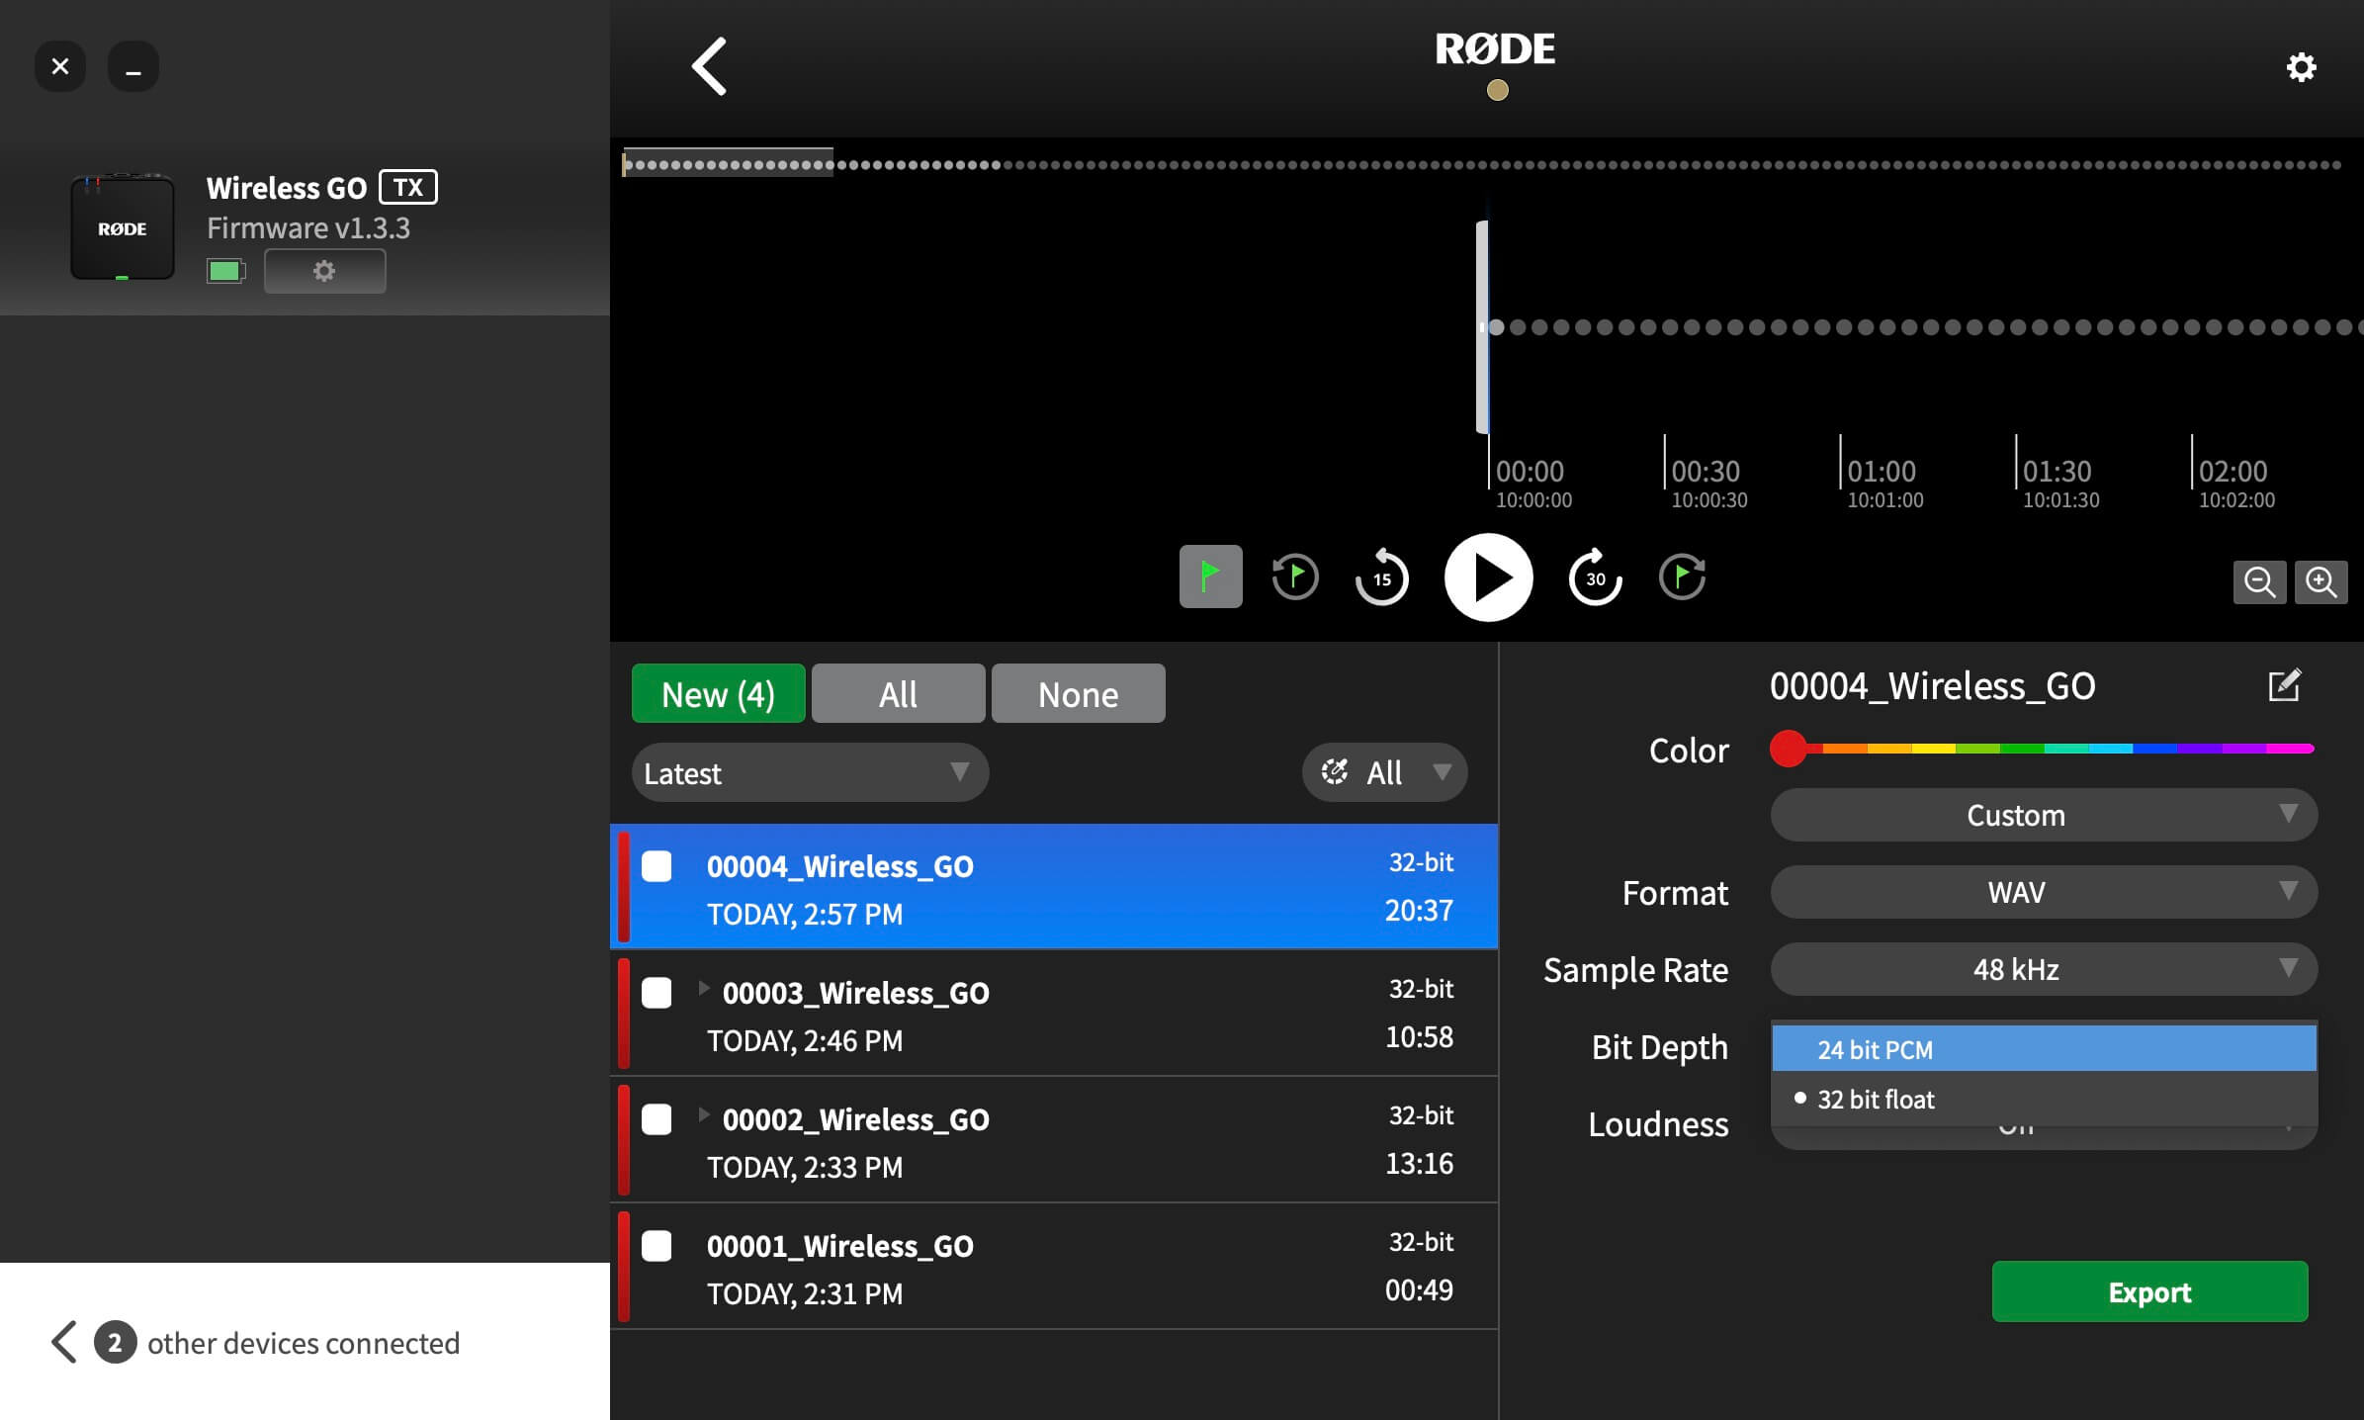Click other devices connected link

[x=304, y=1343]
